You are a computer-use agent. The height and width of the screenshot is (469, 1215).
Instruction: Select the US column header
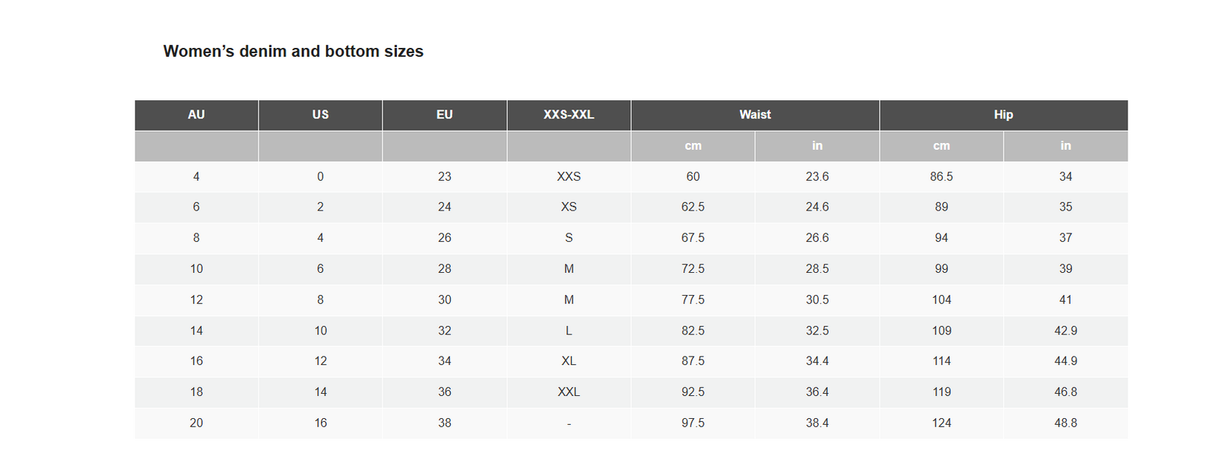(320, 115)
